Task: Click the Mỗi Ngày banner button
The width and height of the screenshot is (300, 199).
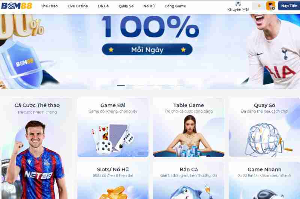Action: (147, 50)
